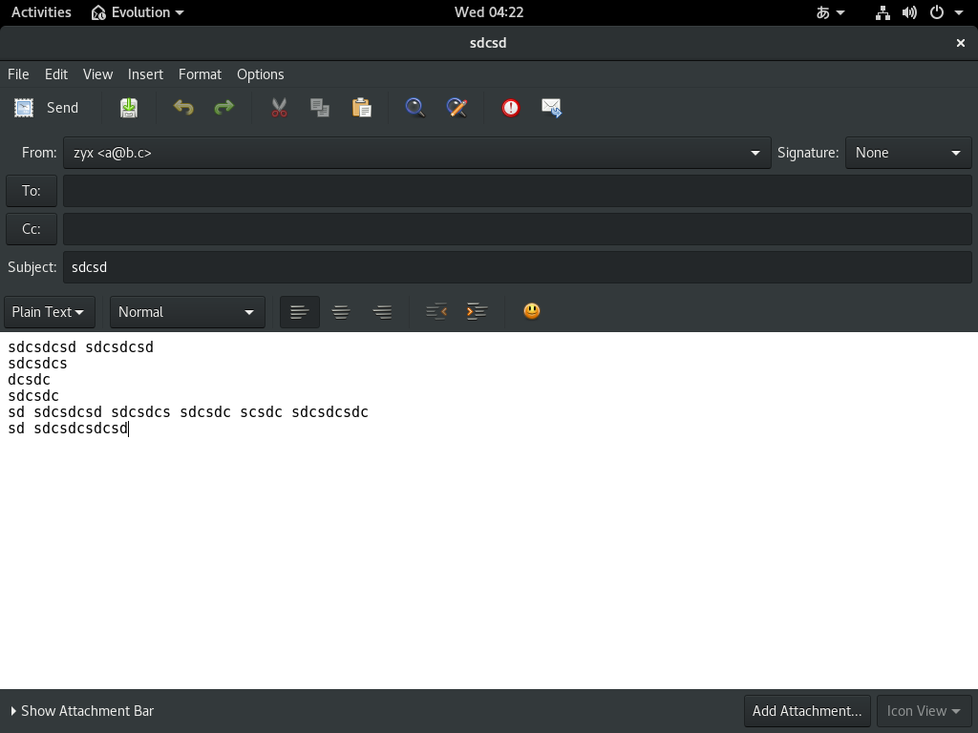Open Find and Replace tool

457,108
